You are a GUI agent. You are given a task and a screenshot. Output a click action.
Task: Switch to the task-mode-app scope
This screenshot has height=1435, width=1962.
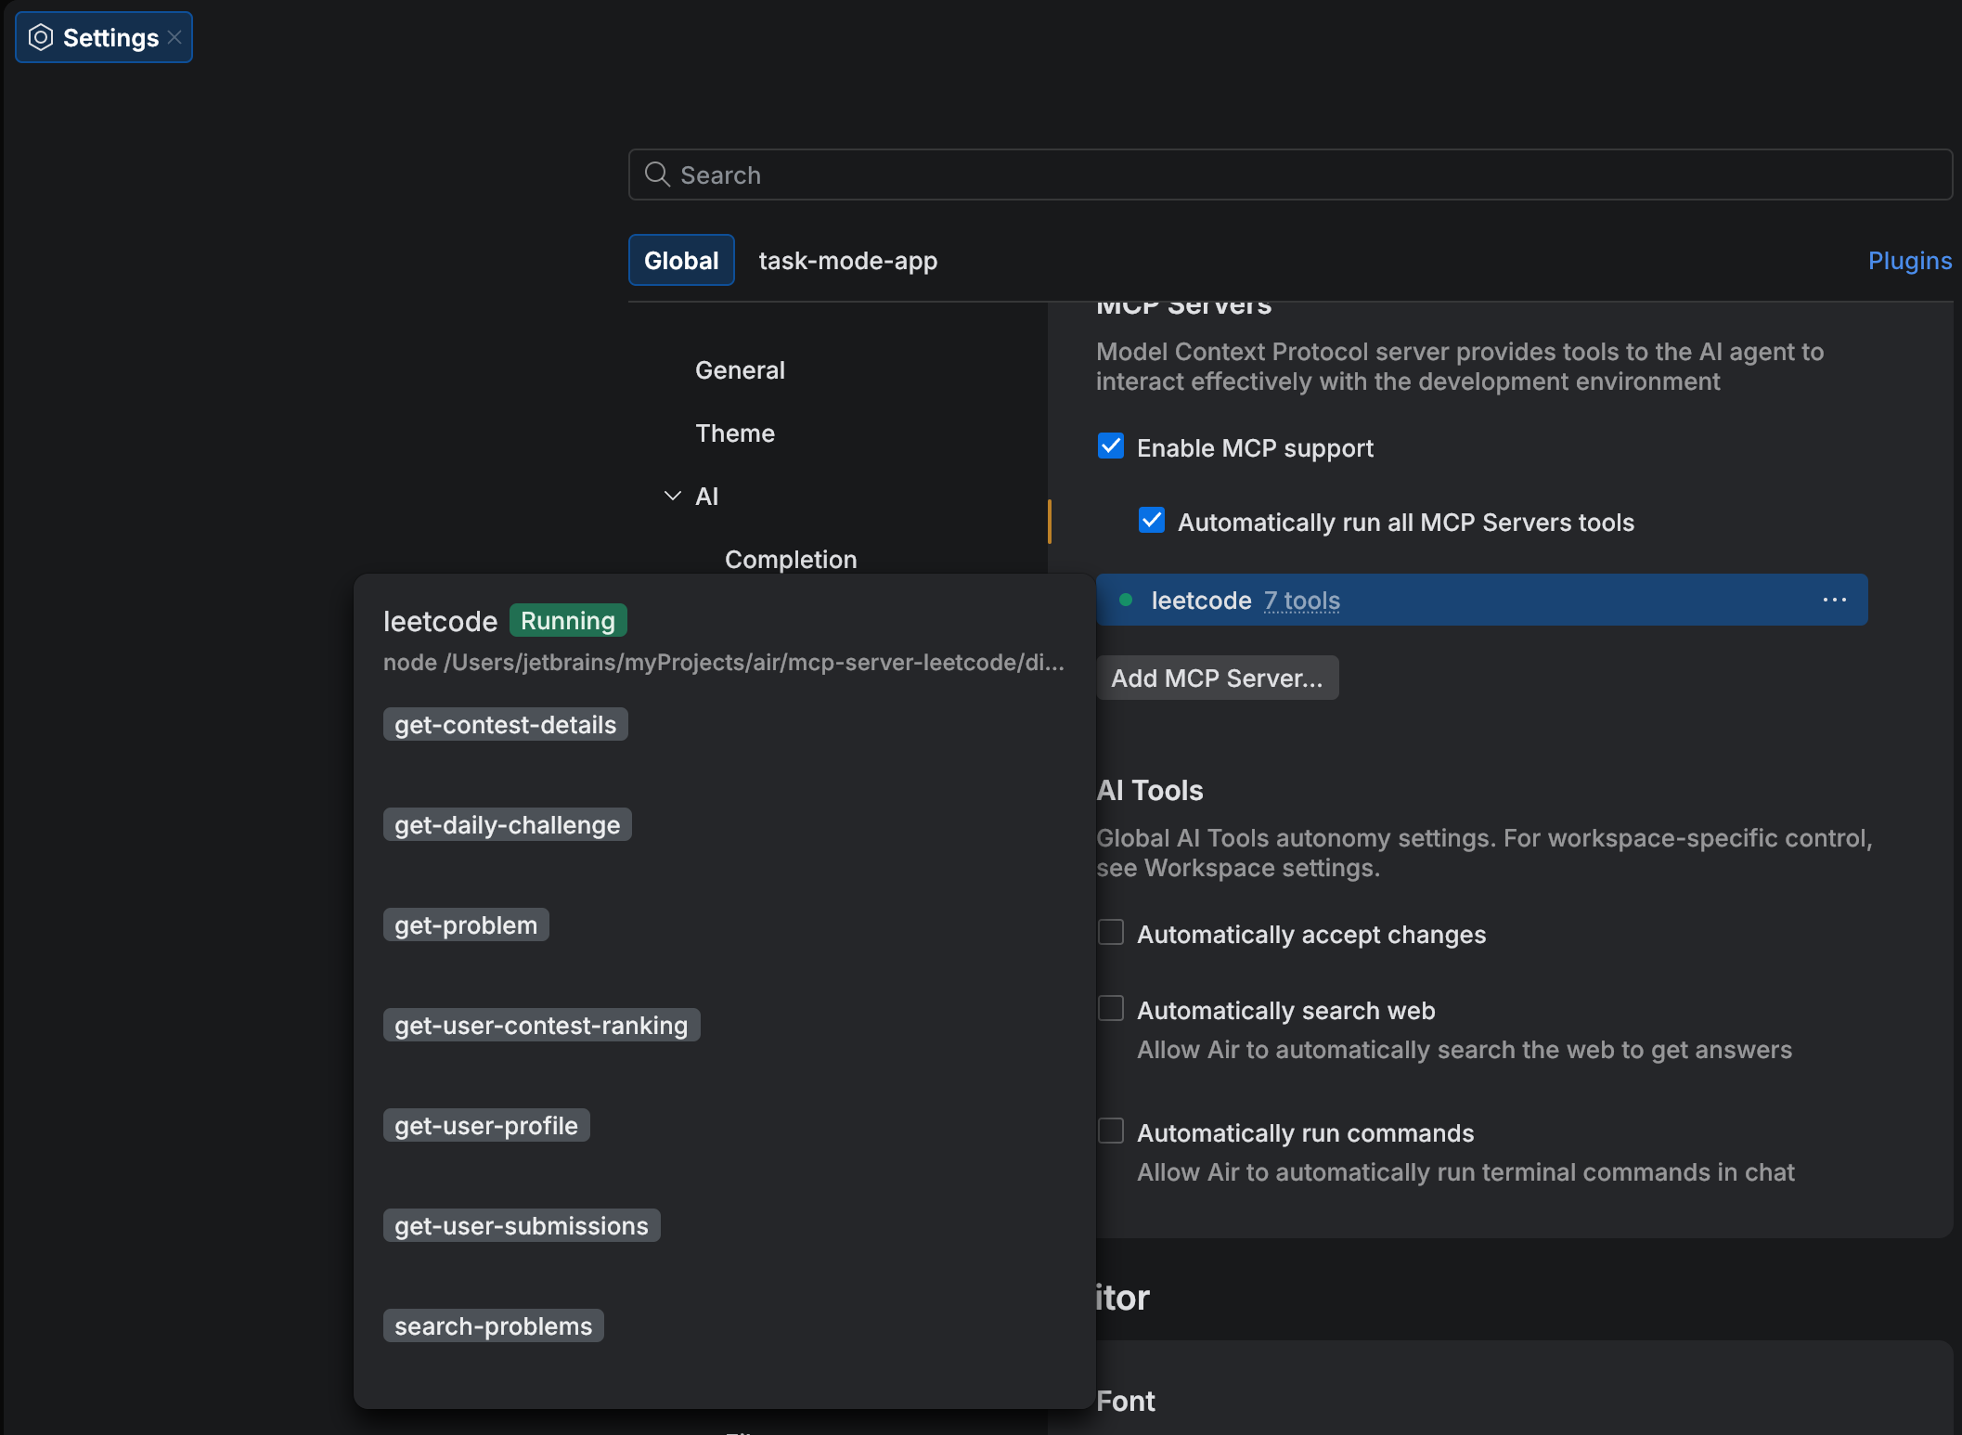[846, 260]
